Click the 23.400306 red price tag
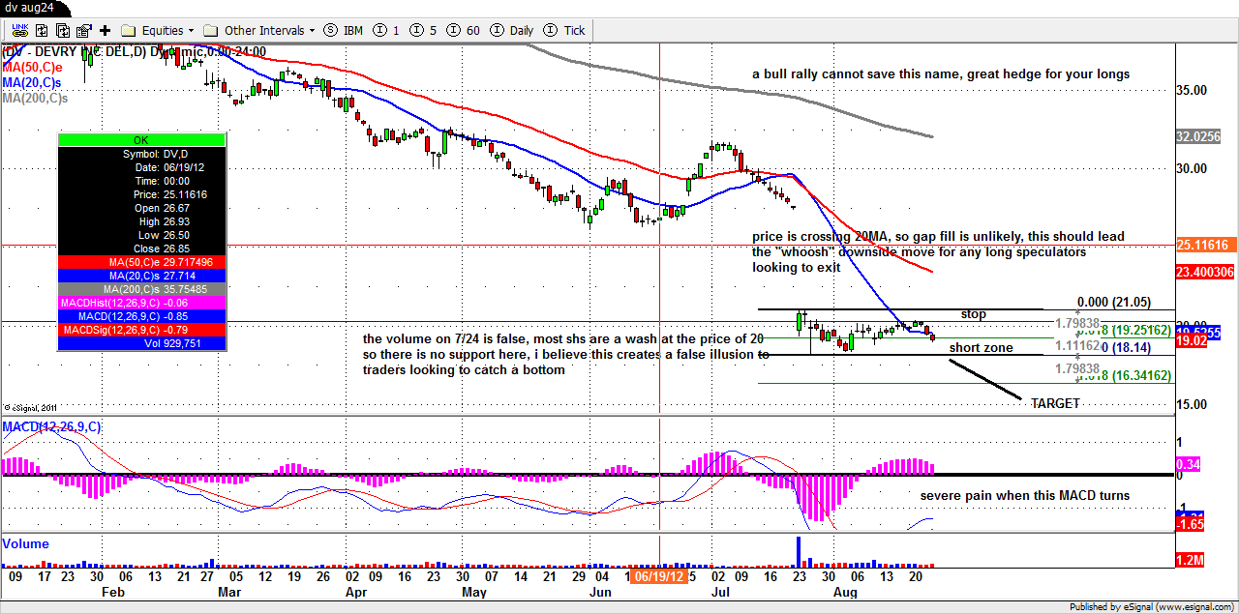The height and width of the screenshot is (614, 1239). click(x=1206, y=273)
